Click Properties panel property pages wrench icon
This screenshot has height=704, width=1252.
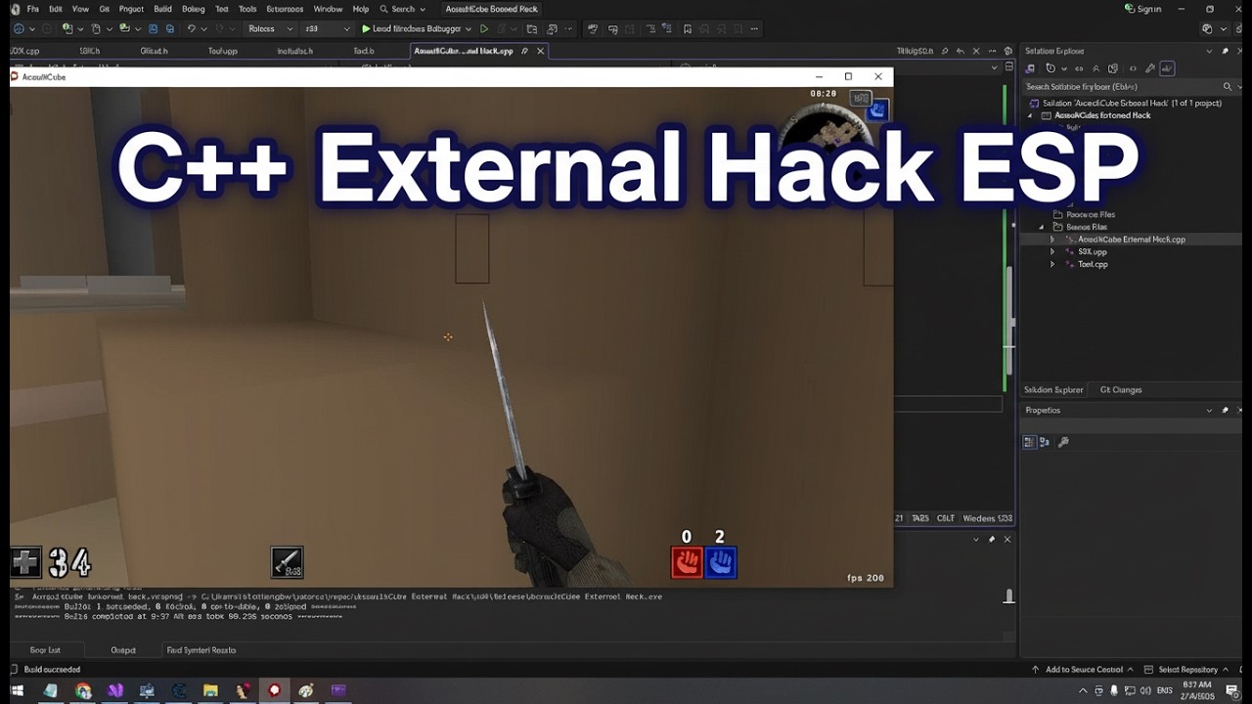[x=1063, y=442]
